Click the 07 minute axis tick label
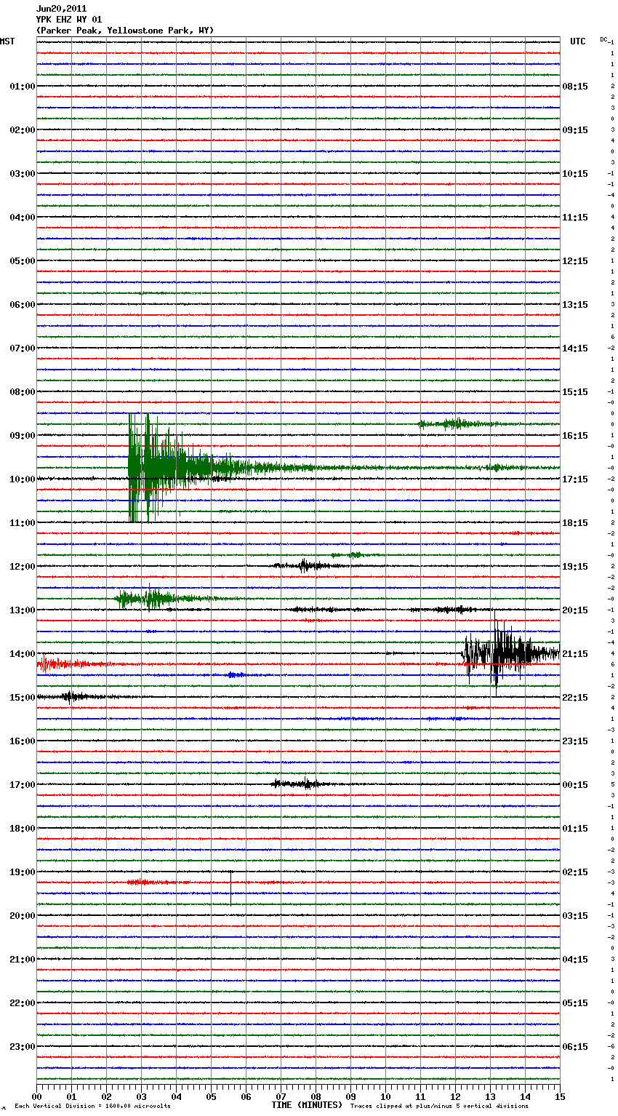The width and height of the screenshot is (618, 1116). click(281, 1096)
